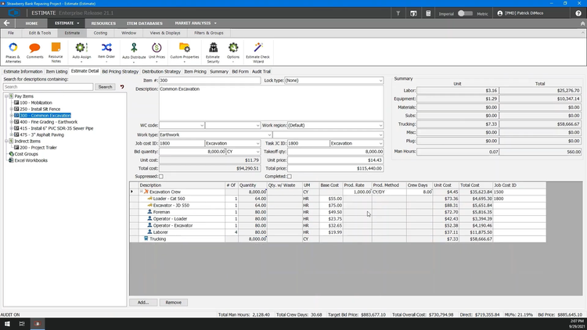Viewport: 587px width, 330px height.
Task: Open the Costing ribbon tab
Action: click(100, 33)
